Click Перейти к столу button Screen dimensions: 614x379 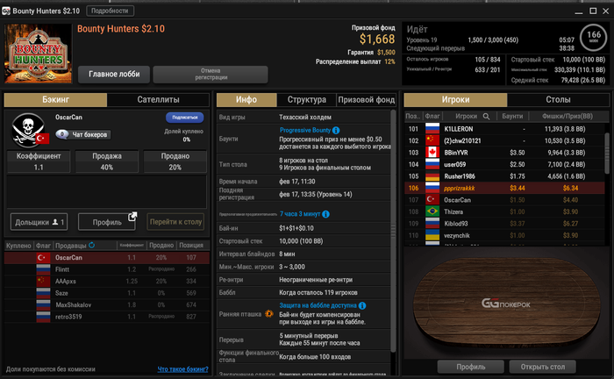tap(175, 222)
